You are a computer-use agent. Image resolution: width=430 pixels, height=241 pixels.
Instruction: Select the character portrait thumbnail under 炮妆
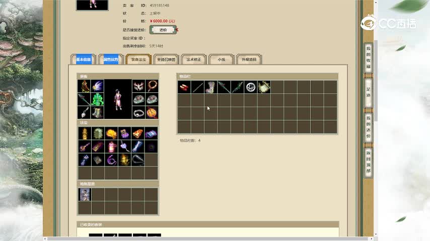click(x=85, y=194)
